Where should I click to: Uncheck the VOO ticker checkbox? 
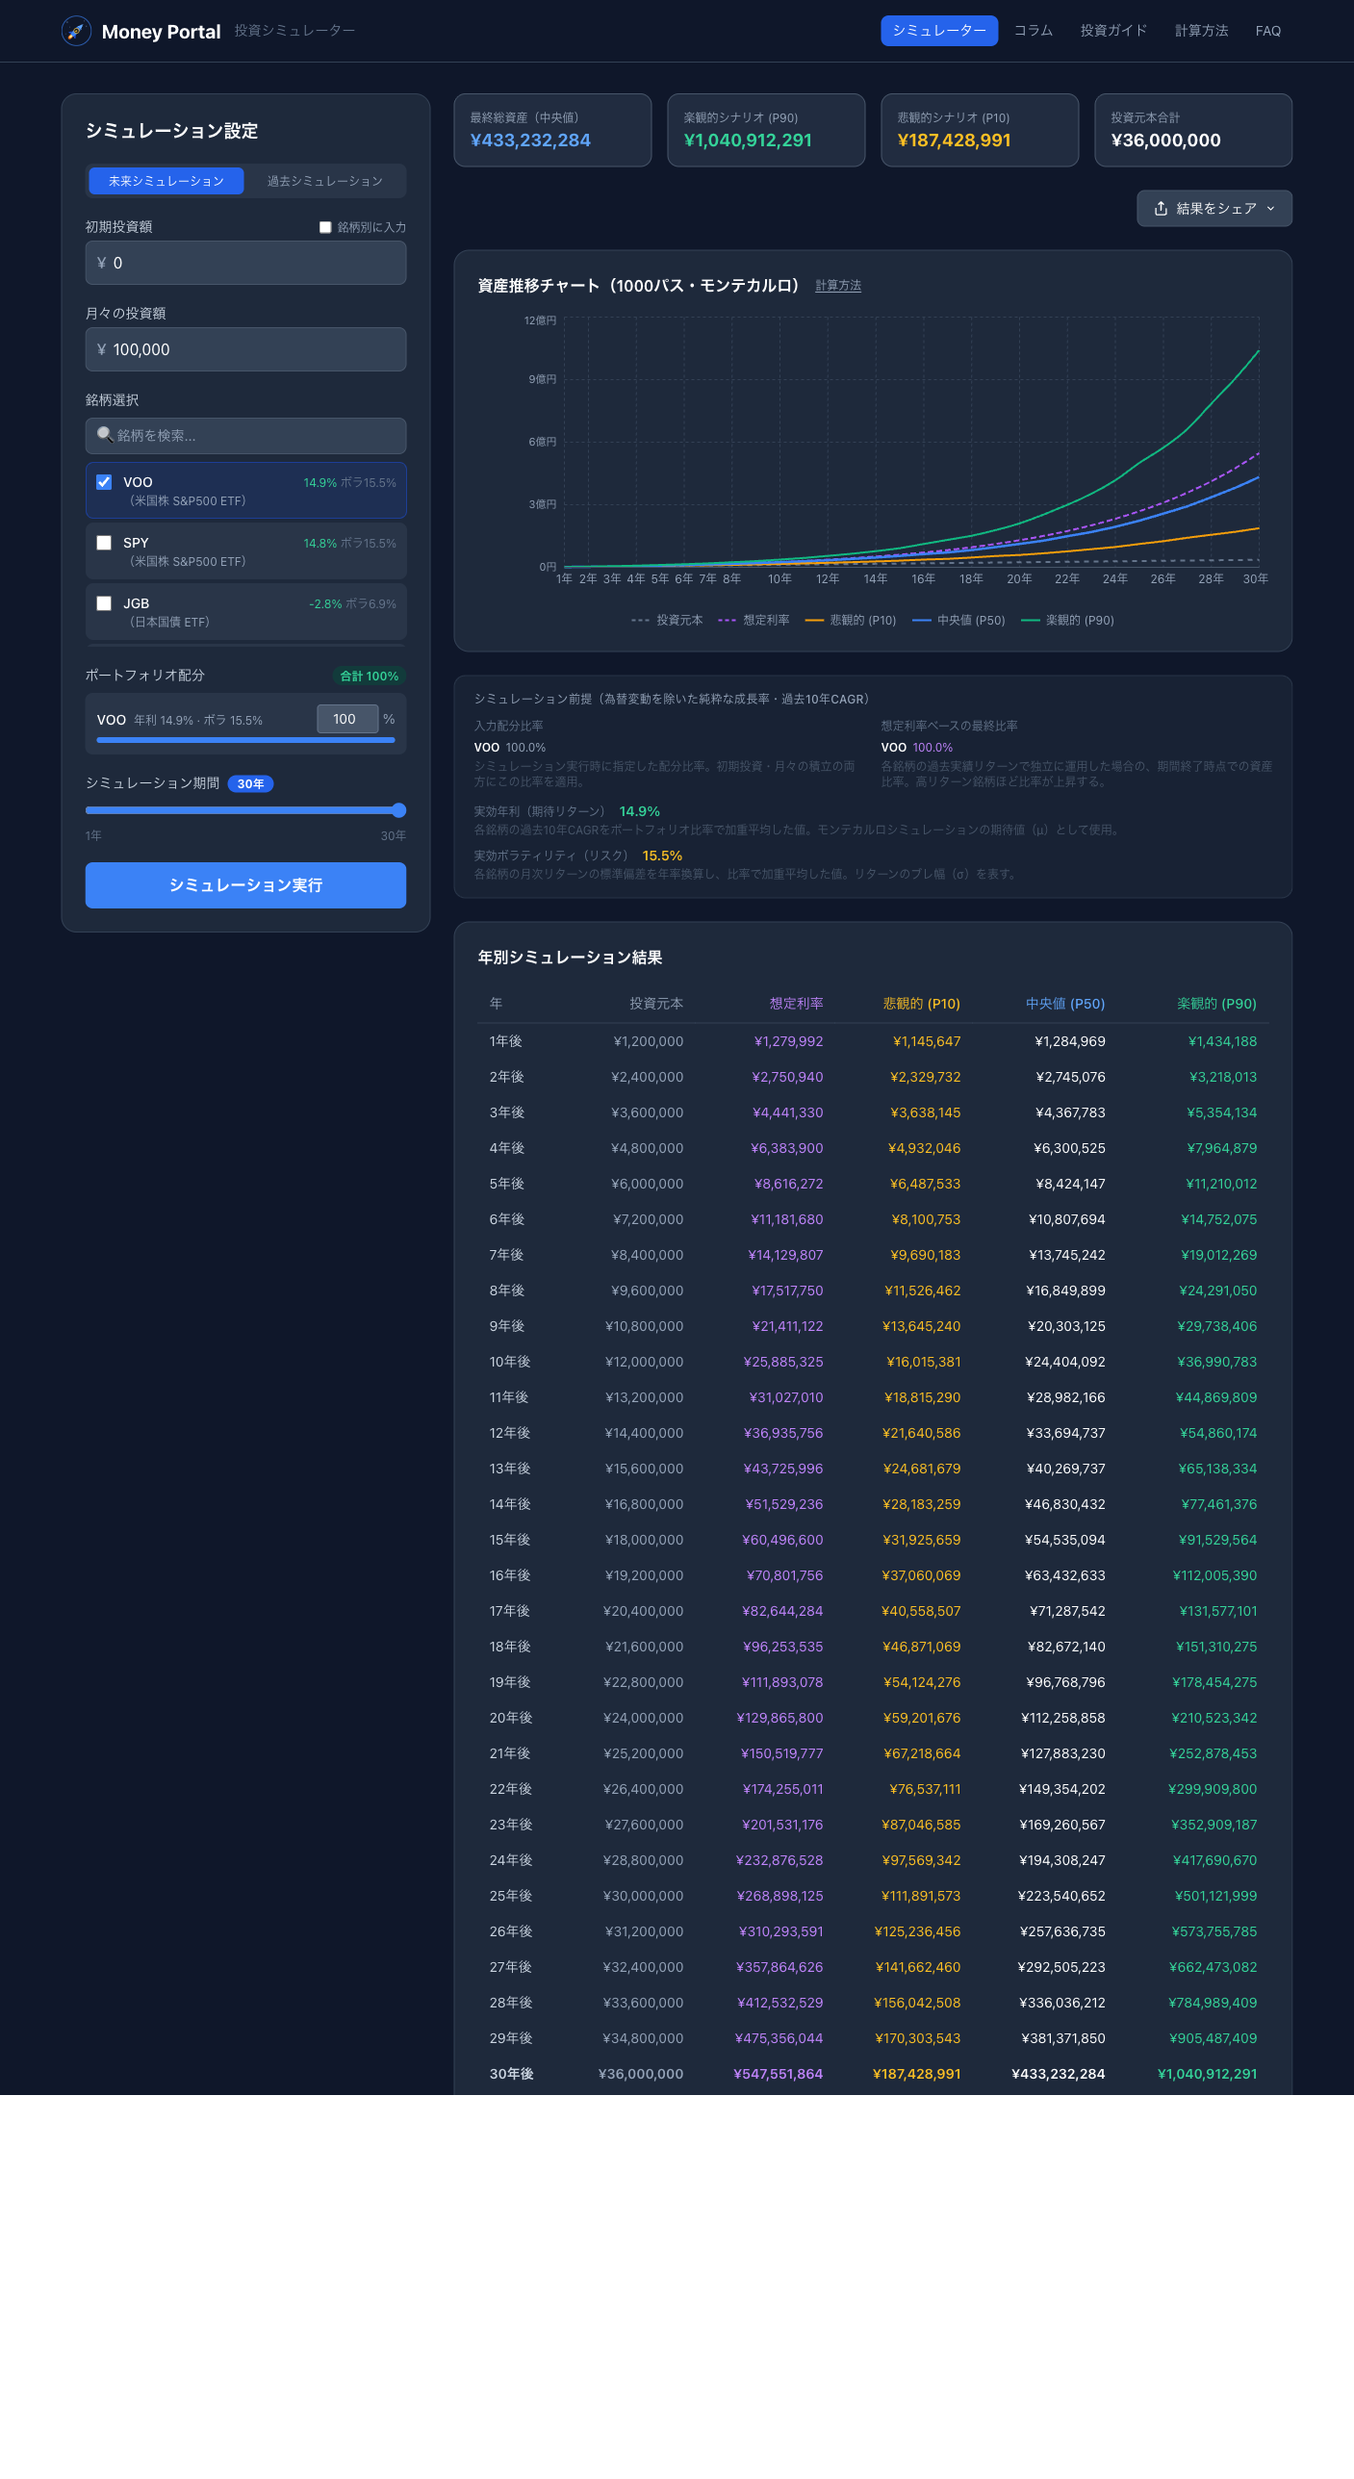click(104, 482)
